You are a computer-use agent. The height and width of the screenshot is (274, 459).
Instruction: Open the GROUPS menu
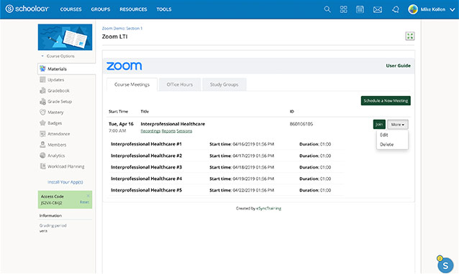pyautogui.click(x=101, y=9)
